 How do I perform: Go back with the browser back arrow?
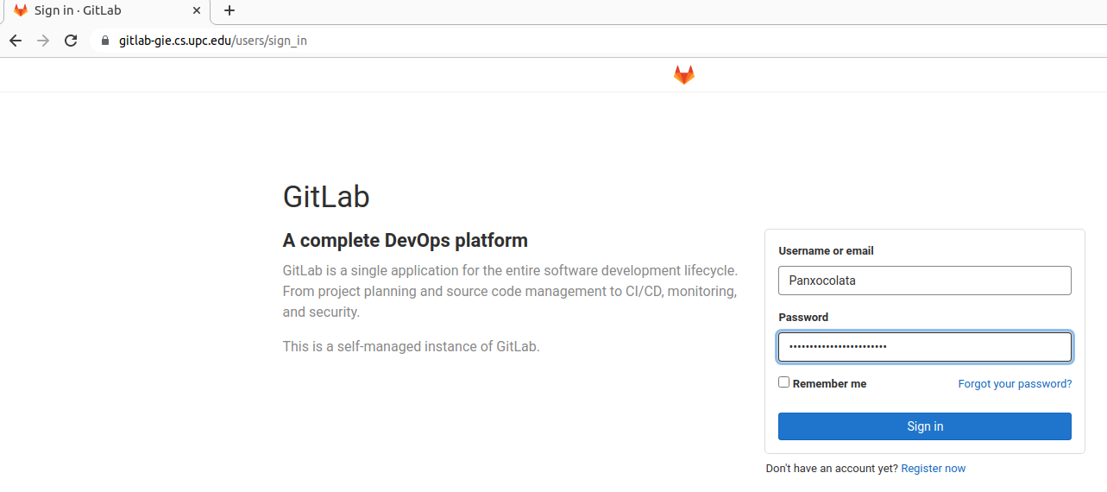[x=16, y=41]
